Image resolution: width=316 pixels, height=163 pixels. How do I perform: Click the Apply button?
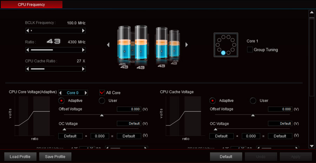[296, 157]
